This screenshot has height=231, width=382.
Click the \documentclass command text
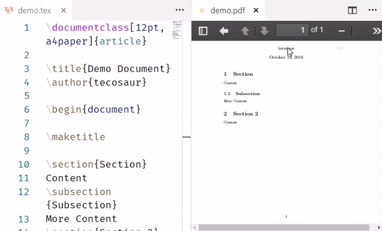coord(87,27)
